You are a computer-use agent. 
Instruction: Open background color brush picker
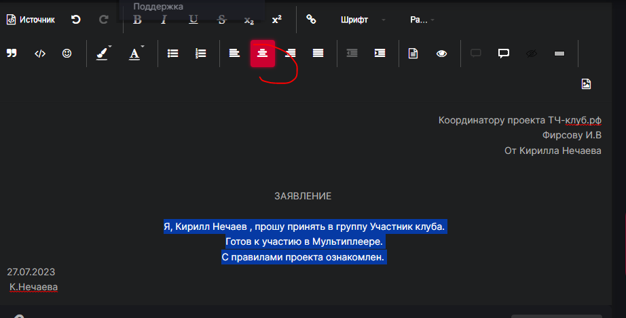pyautogui.click(x=103, y=54)
